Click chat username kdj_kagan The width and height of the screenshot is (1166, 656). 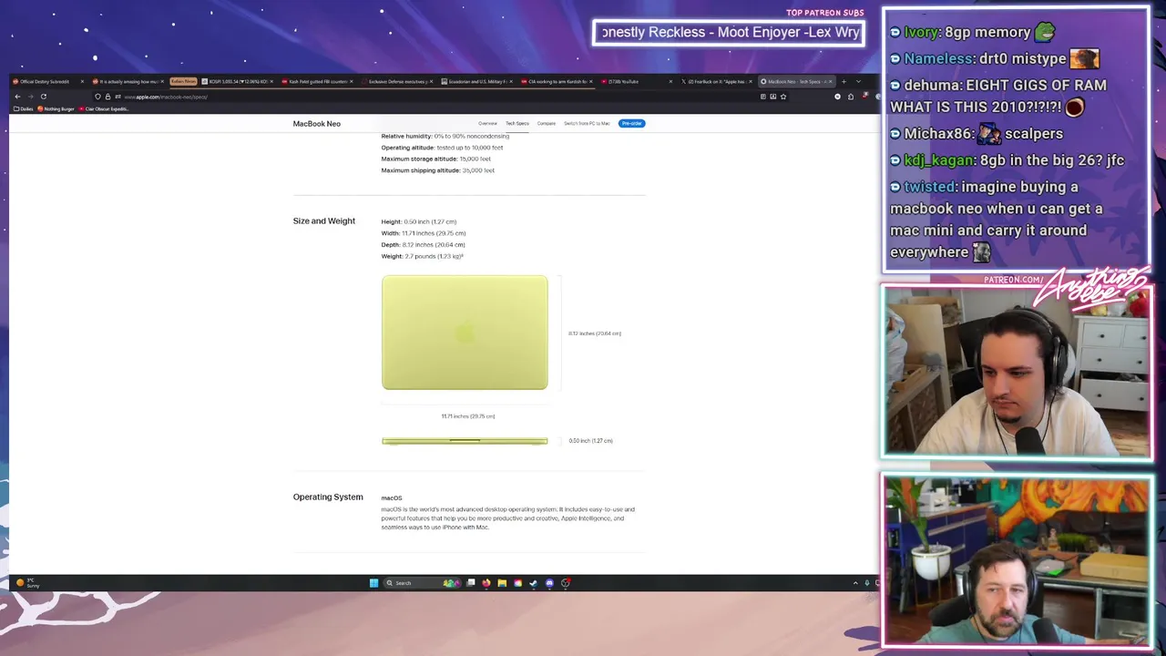[x=939, y=161]
